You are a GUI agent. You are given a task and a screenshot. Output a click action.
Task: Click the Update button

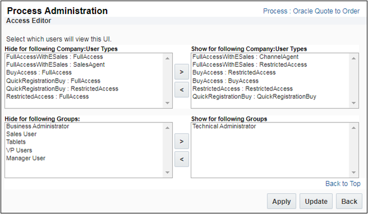click(x=316, y=201)
